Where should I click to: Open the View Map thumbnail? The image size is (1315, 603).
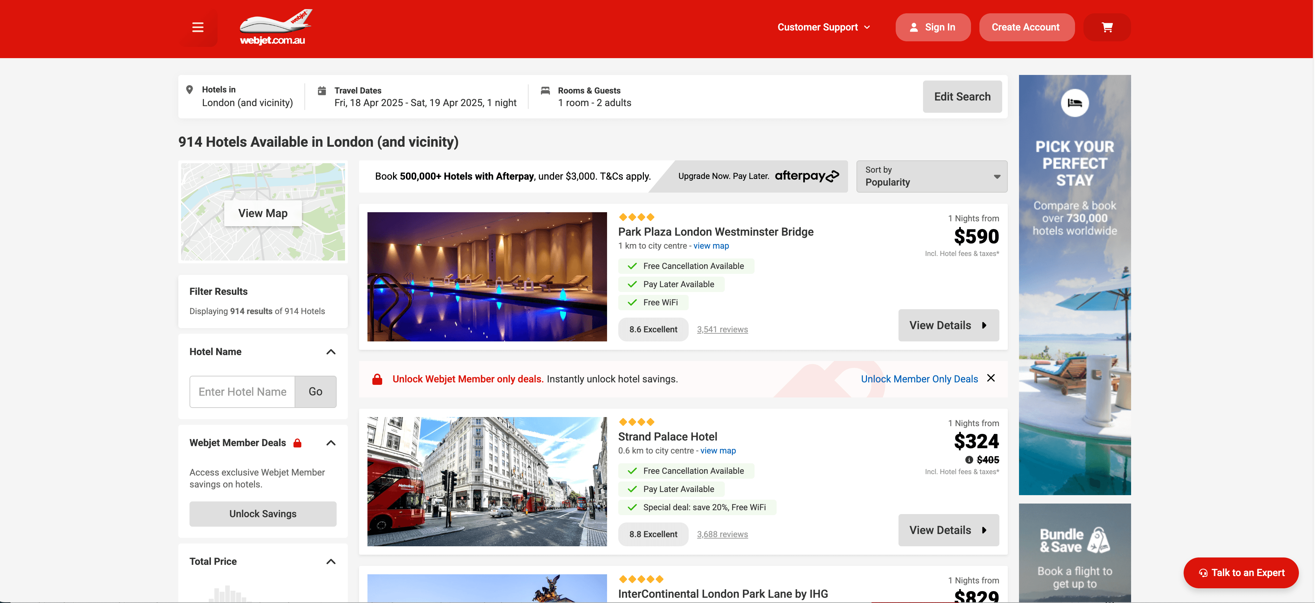click(x=263, y=213)
